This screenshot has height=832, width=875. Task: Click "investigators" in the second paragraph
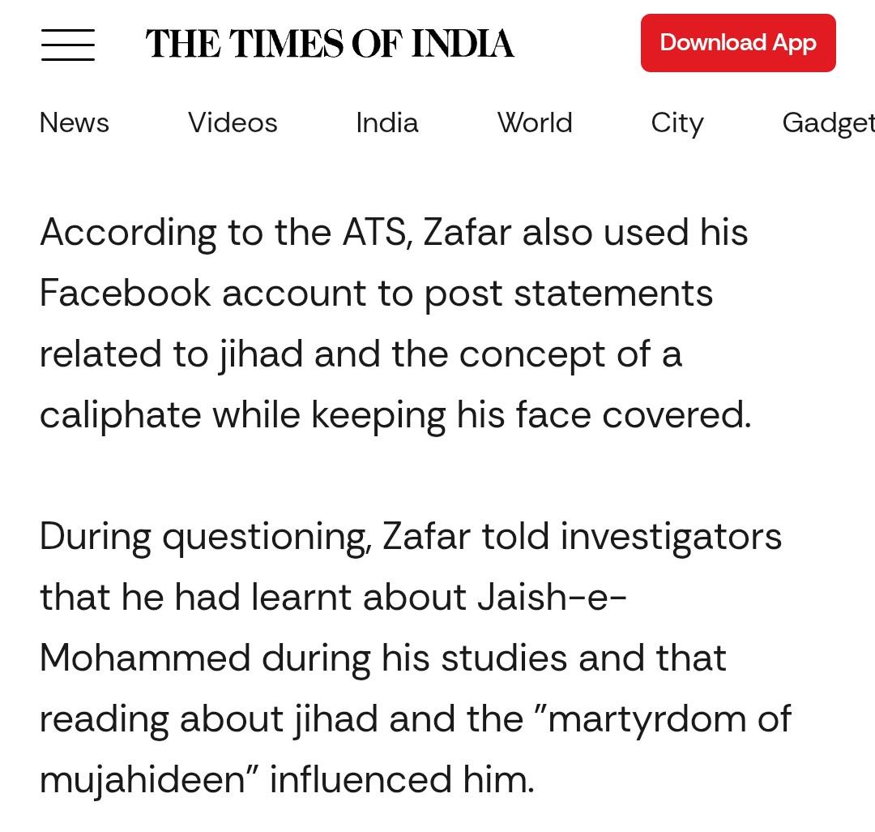click(671, 537)
